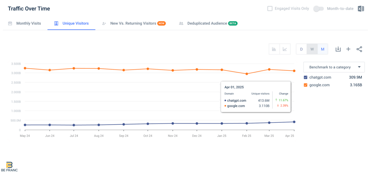Click the 309.9M chatgpt.com legend value
The image size is (368, 173).
pyautogui.click(x=355, y=77)
